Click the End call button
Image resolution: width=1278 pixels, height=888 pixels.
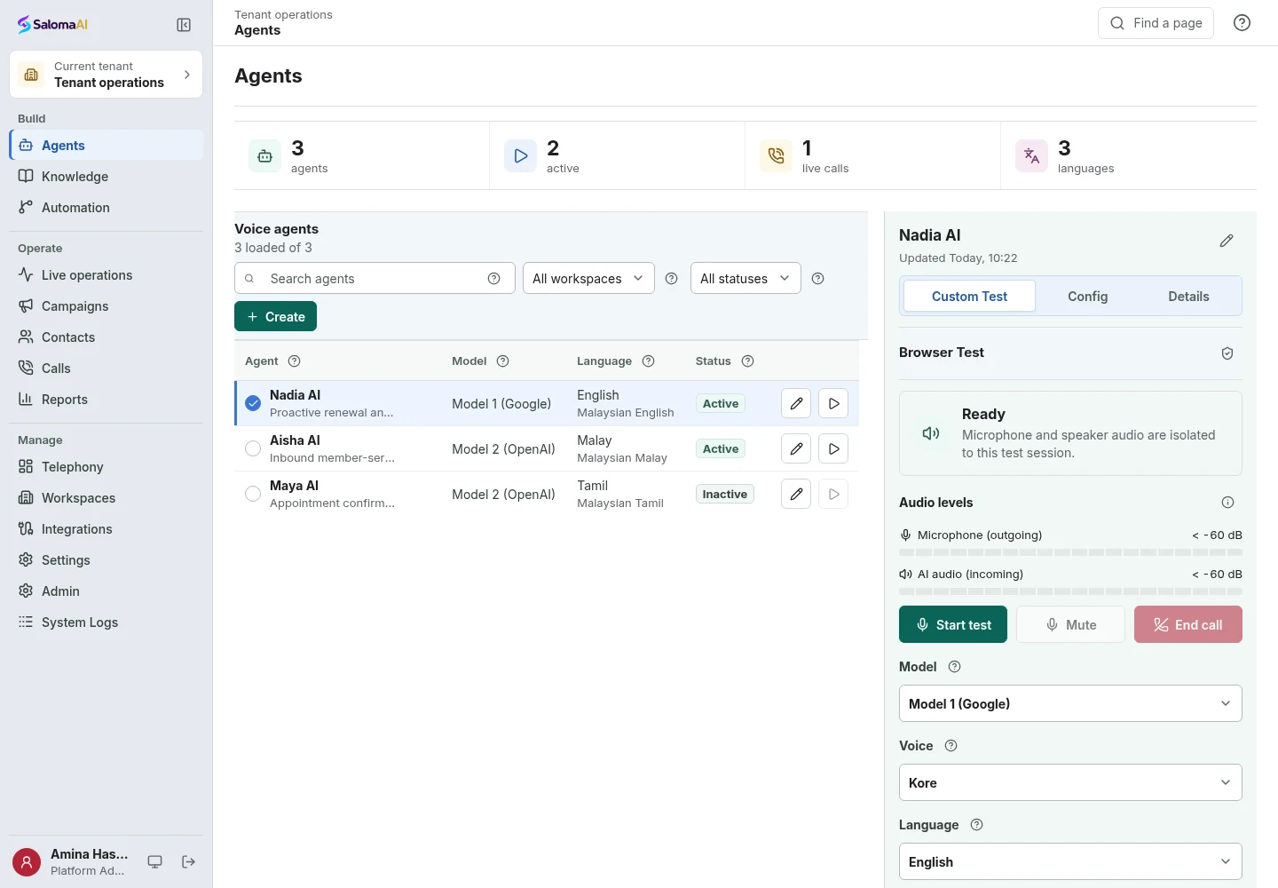[1188, 624]
